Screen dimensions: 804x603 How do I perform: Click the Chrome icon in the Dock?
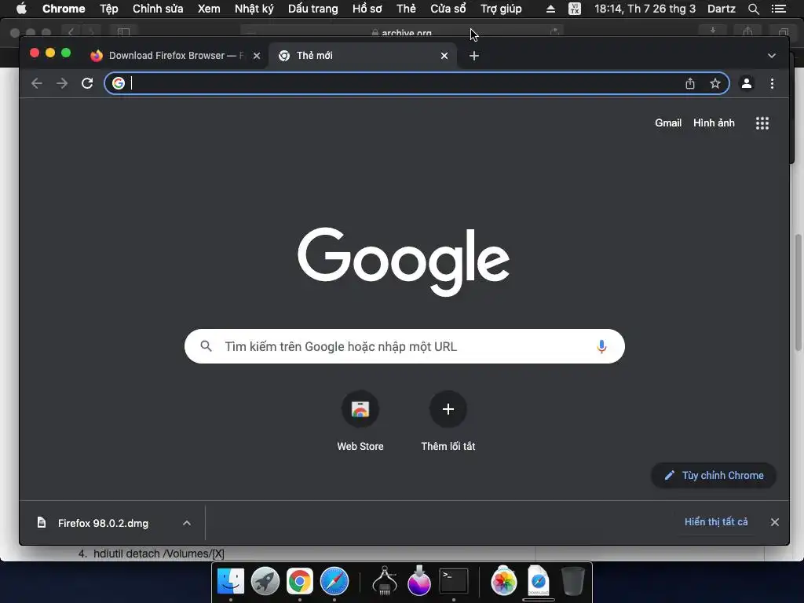point(299,582)
